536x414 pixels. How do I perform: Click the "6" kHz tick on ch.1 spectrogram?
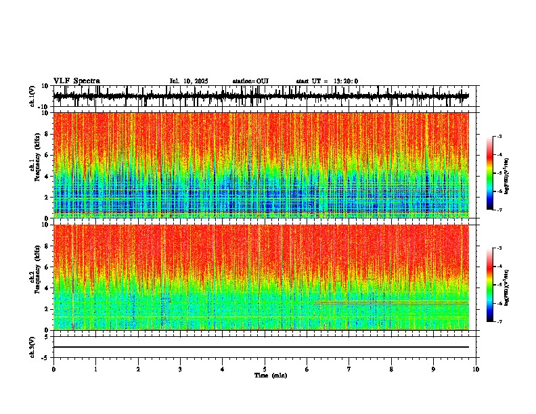47,155
